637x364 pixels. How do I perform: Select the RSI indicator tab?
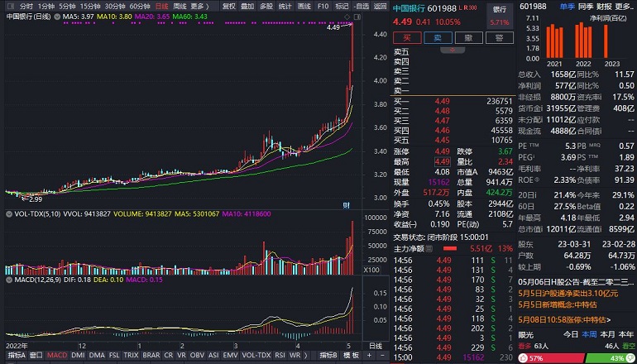pos(280,355)
